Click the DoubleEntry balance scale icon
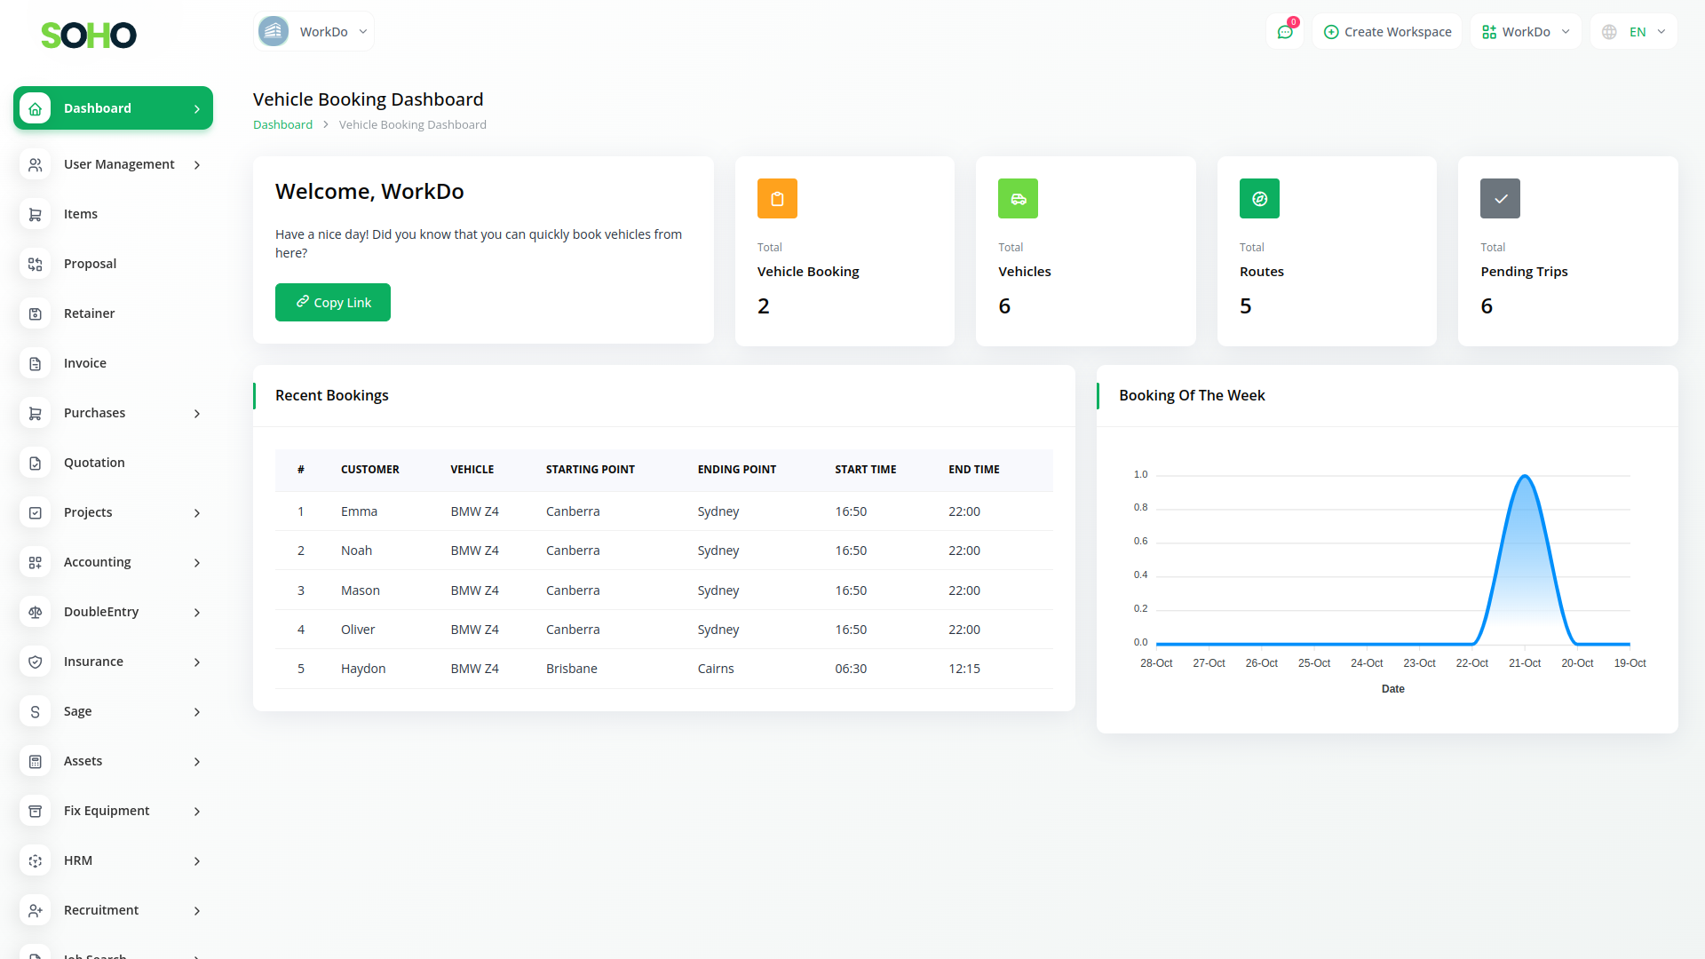The width and height of the screenshot is (1705, 959). [x=36, y=612]
